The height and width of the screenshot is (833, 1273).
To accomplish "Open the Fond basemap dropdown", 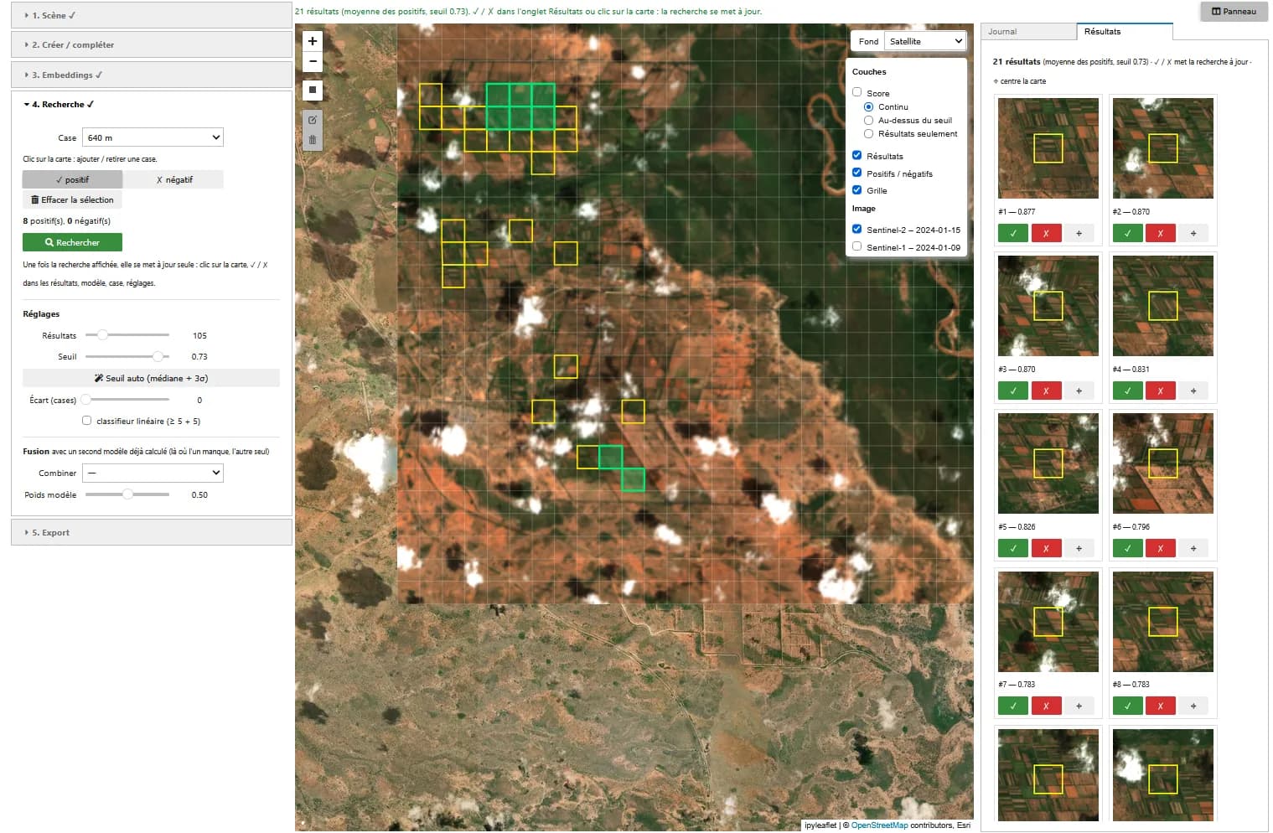I will (925, 41).
